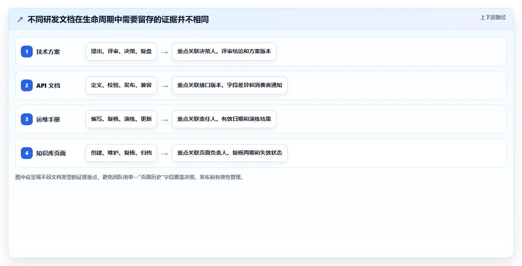Select the API 文档 row label

click(48, 85)
